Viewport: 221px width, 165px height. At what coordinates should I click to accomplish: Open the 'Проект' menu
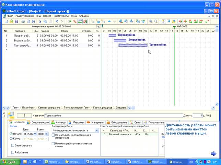pos(47,16)
